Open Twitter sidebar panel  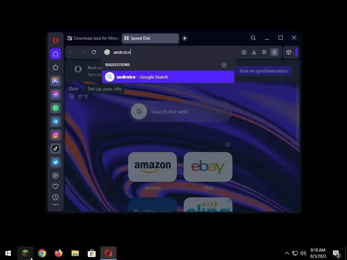(56, 162)
